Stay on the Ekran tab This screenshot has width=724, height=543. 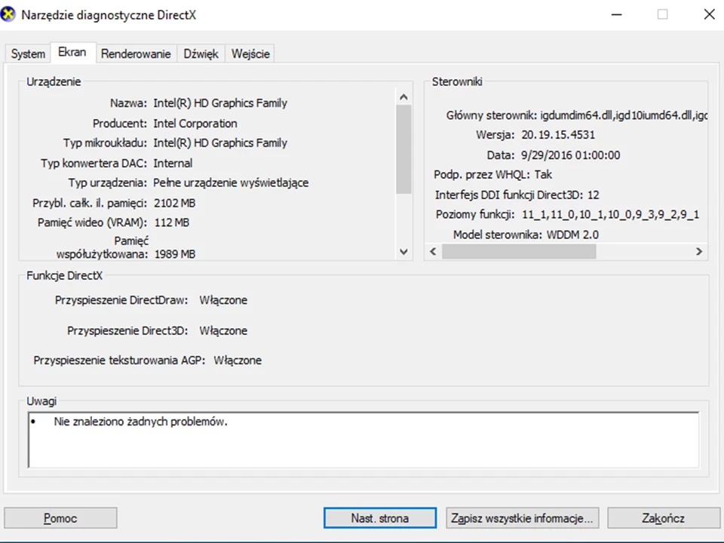coord(72,52)
